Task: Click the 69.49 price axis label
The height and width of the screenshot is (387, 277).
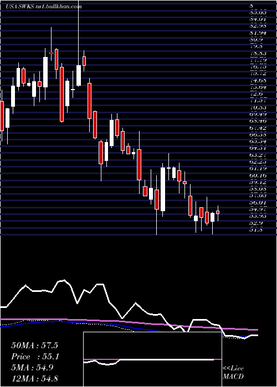Action: pos(258,114)
